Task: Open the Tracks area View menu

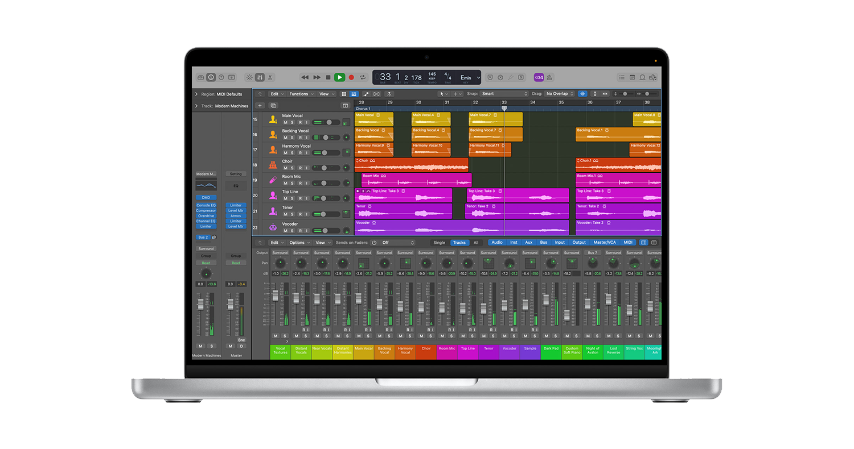Action: click(x=325, y=94)
